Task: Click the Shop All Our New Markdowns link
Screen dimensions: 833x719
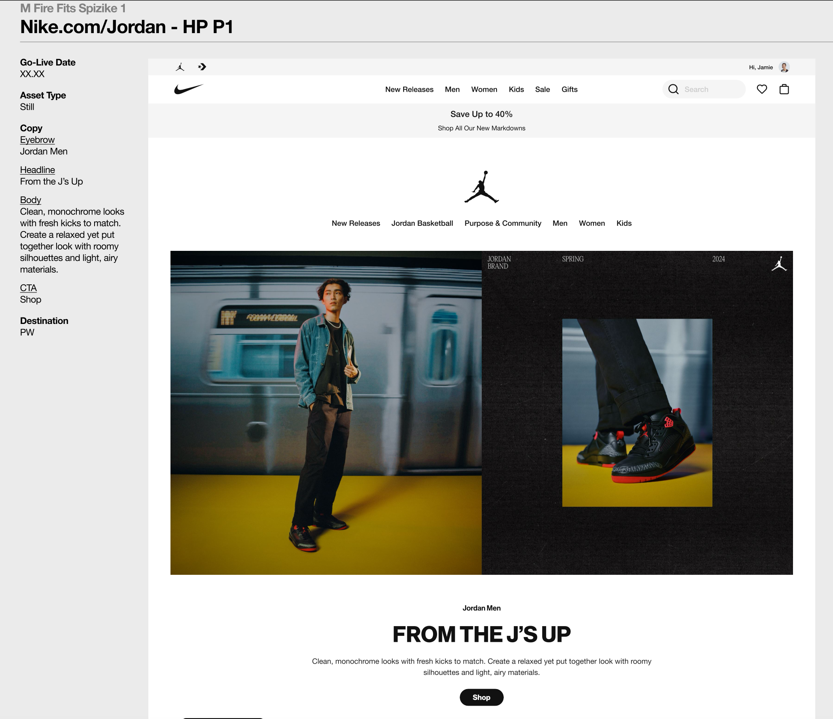Action: [481, 128]
